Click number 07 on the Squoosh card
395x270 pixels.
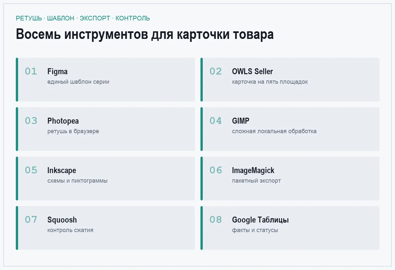pos(31,220)
